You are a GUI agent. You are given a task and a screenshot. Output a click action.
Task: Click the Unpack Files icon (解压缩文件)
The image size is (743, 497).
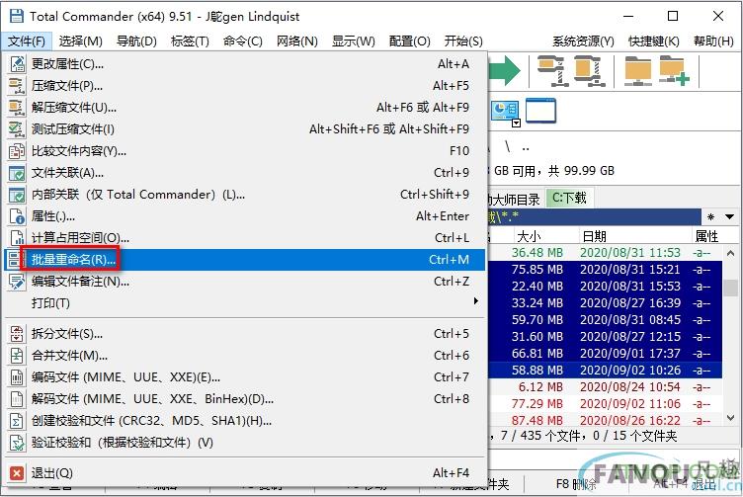pyautogui.click(x=17, y=108)
